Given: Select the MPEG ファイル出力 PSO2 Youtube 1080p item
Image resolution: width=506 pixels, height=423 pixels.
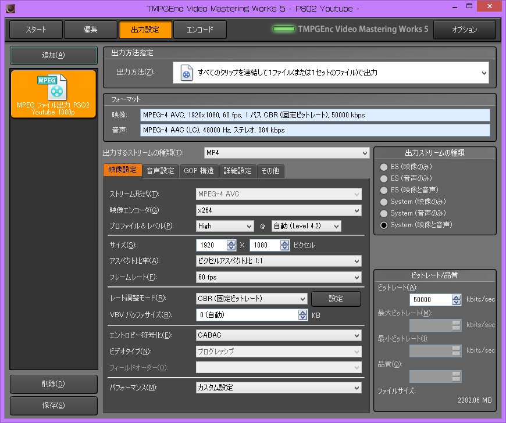Looking at the screenshot, I should point(54,94).
